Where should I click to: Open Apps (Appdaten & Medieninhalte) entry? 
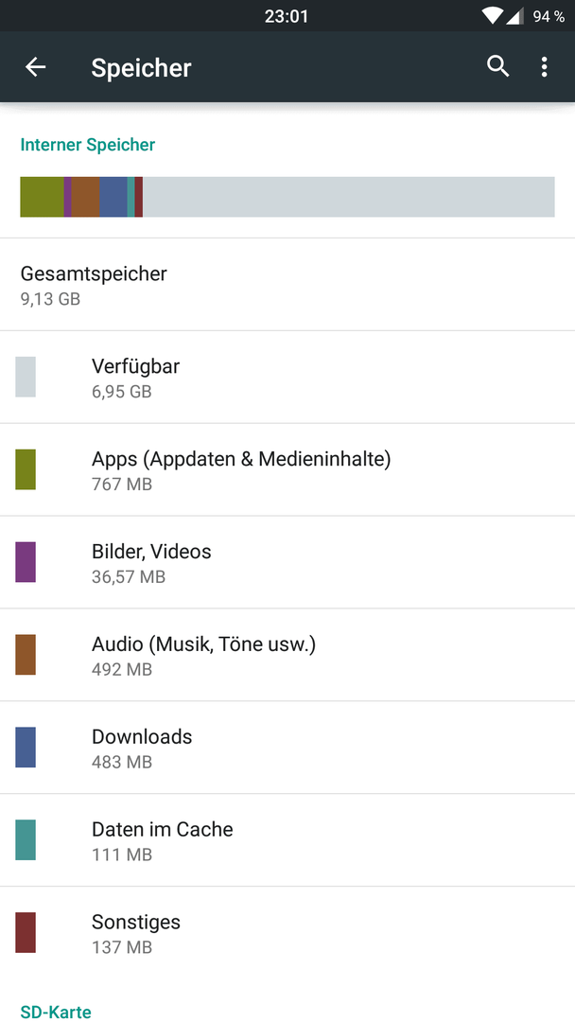tap(287, 469)
